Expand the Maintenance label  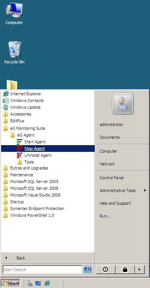point(22,175)
